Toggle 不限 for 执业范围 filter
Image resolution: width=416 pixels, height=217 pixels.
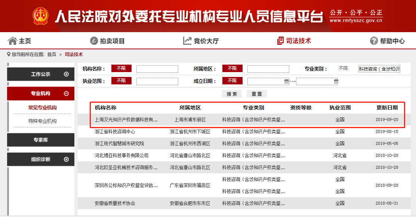(x=121, y=81)
